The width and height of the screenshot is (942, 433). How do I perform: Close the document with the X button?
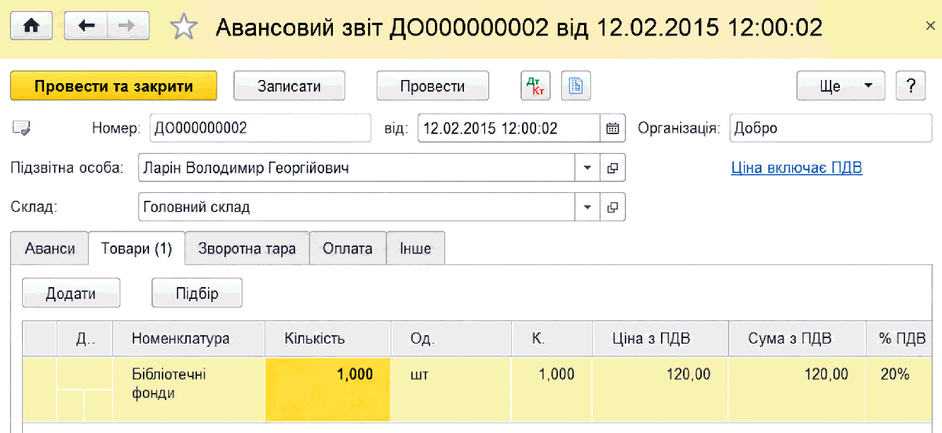tap(930, 26)
